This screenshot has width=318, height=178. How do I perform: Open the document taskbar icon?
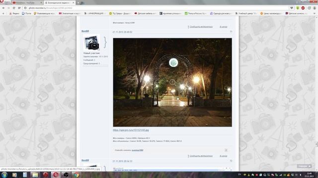(x=25, y=175)
